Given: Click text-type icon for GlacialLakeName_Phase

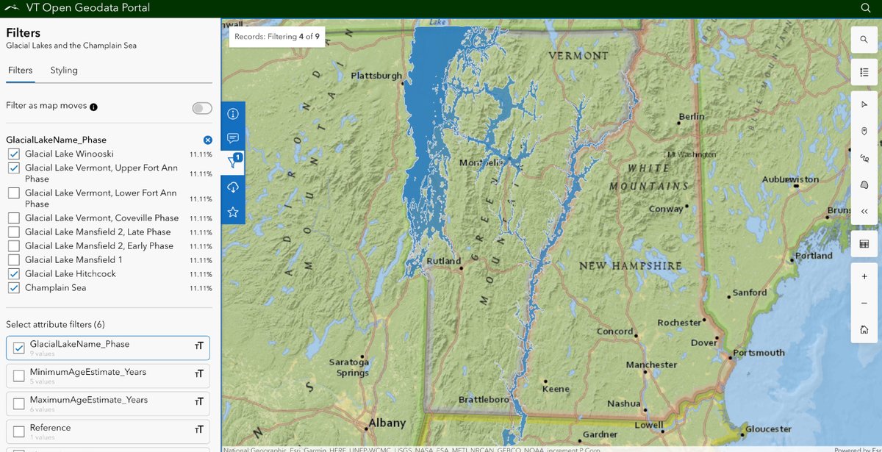Looking at the screenshot, I should point(198,346).
